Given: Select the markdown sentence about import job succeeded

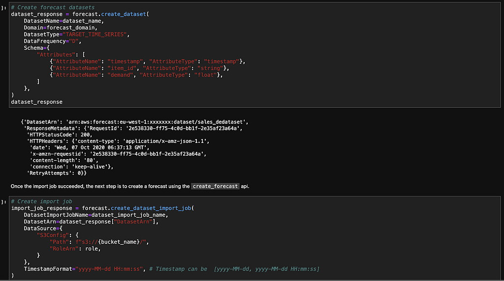Looking at the screenshot, I should click(130, 186).
